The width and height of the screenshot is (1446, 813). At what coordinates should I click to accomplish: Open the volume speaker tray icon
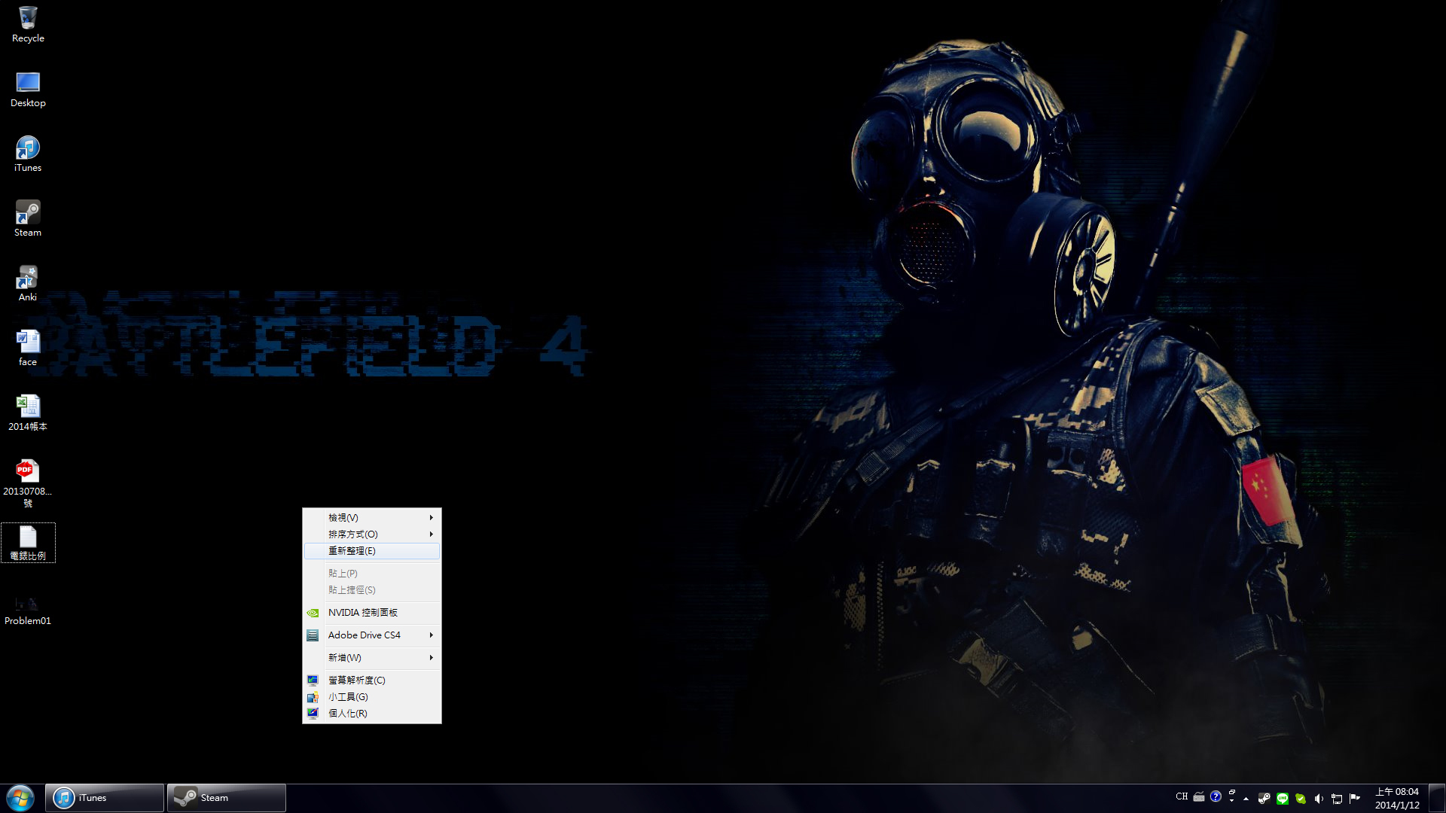pyautogui.click(x=1318, y=798)
